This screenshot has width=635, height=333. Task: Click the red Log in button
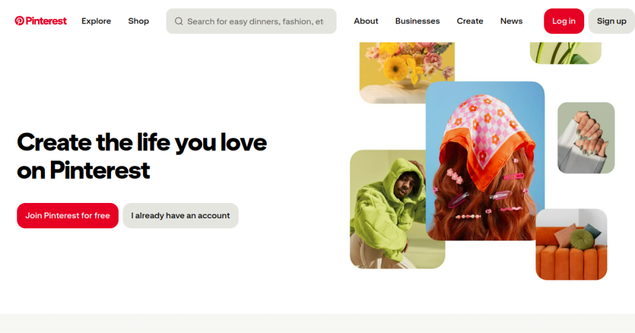[564, 21]
